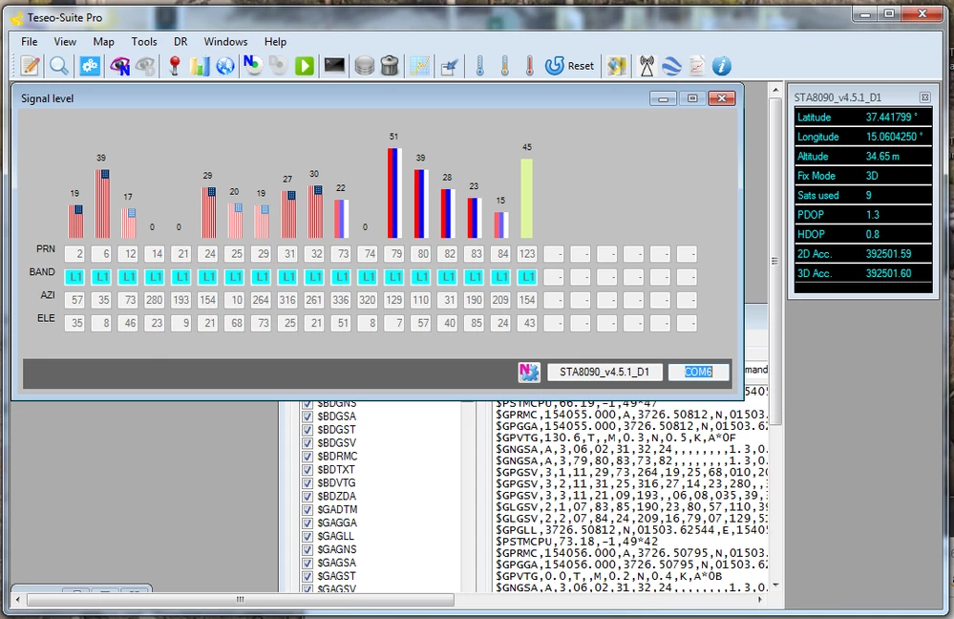Uncheck the $BDVTG message checkbox
Screen dimensions: 954x619
[307, 483]
